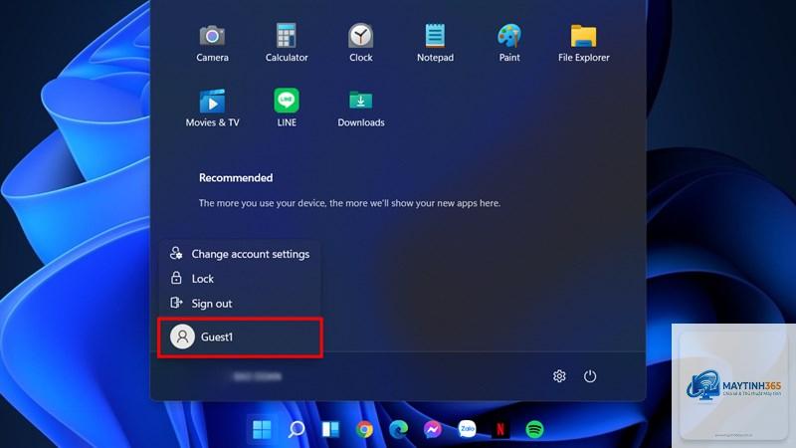The image size is (796, 448).
Task: Open Microsoft Edge from taskbar
Action: pyautogui.click(x=399, y=429)
